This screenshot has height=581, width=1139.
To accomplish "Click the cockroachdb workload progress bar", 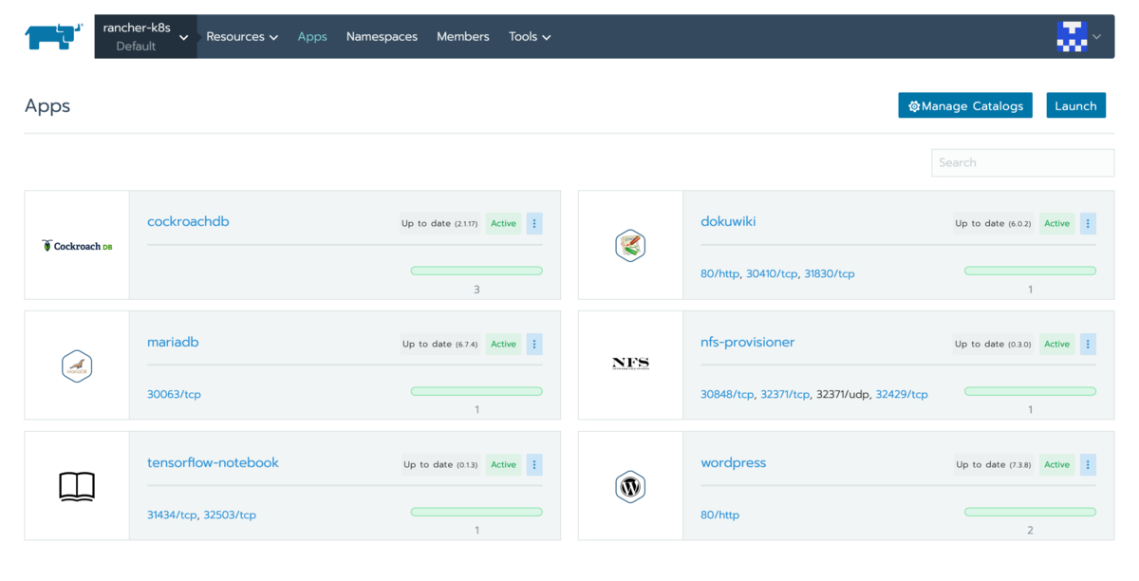I will click(476, 271).
